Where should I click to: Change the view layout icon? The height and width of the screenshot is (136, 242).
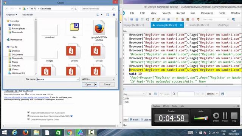[98, 15]
